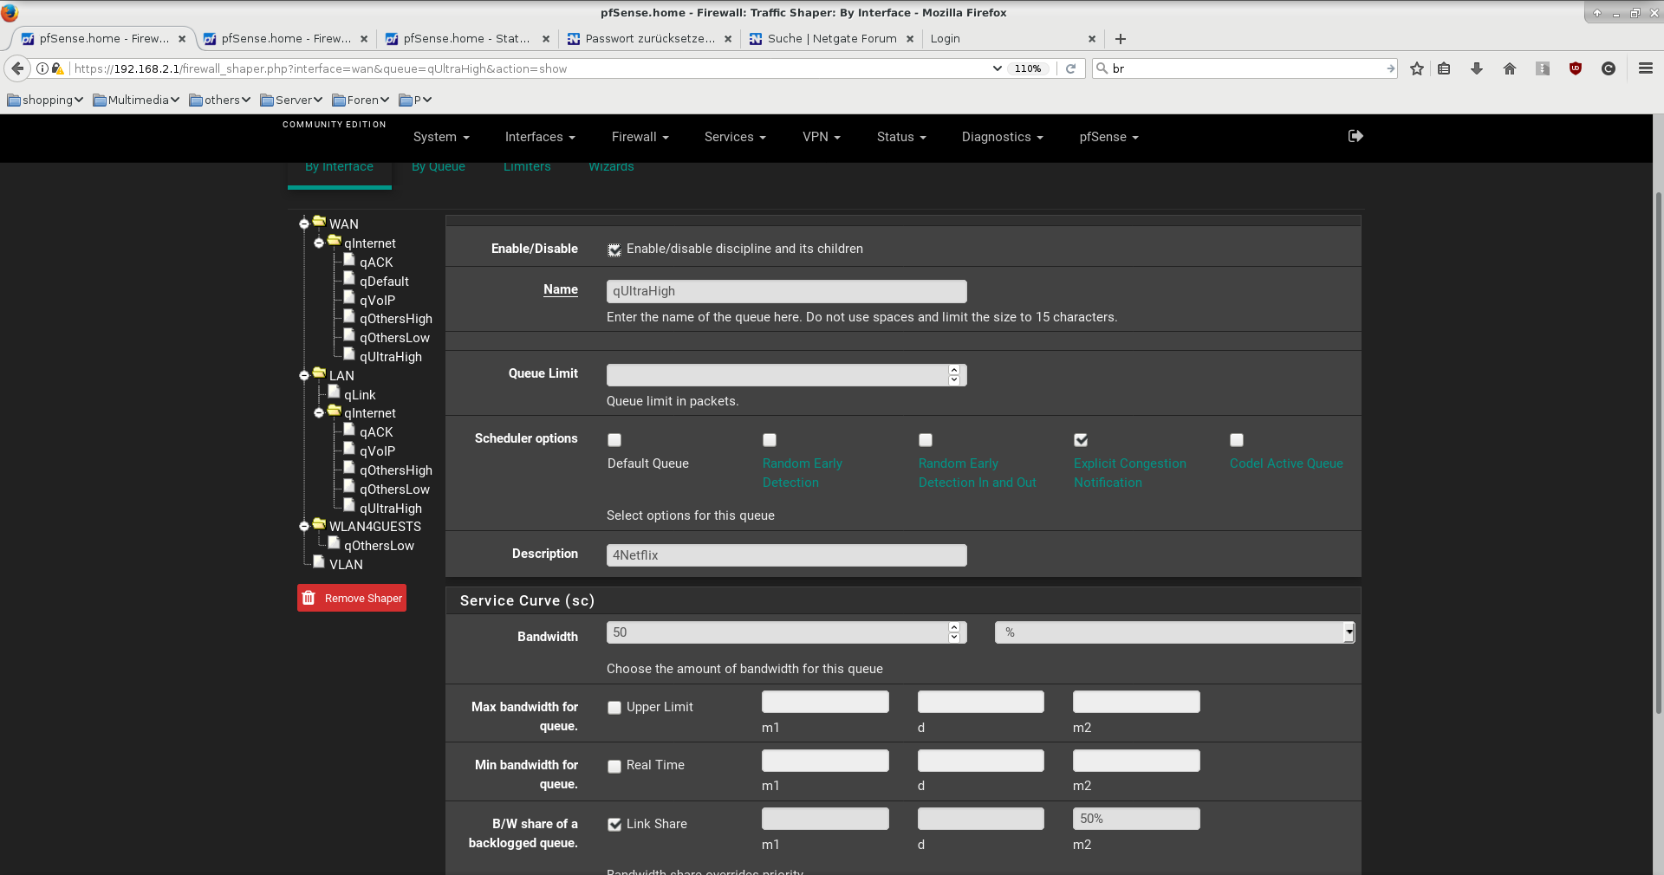Enable the Default Queue checkbox
Screen dimensions: 1664x875
tap(614, 440)
